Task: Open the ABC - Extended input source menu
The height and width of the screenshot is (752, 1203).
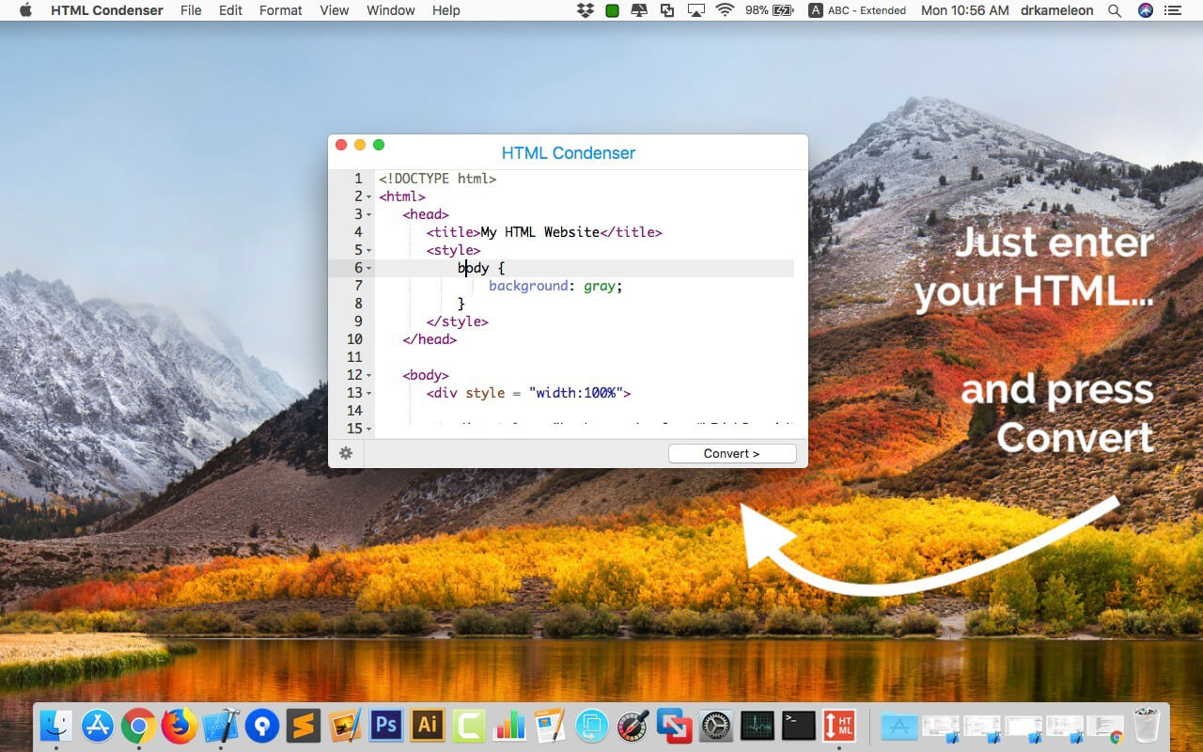Action: tap(857, 10)
